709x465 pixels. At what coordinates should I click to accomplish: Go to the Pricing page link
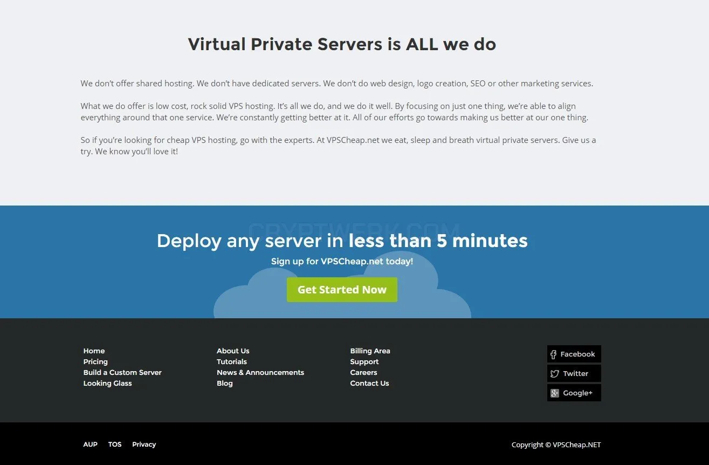pyautogui.click(x=95, y=362)
